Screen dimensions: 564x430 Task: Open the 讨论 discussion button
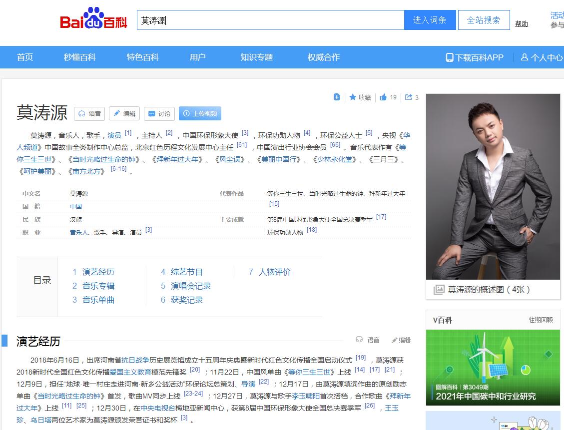click(x=159, y=114)
